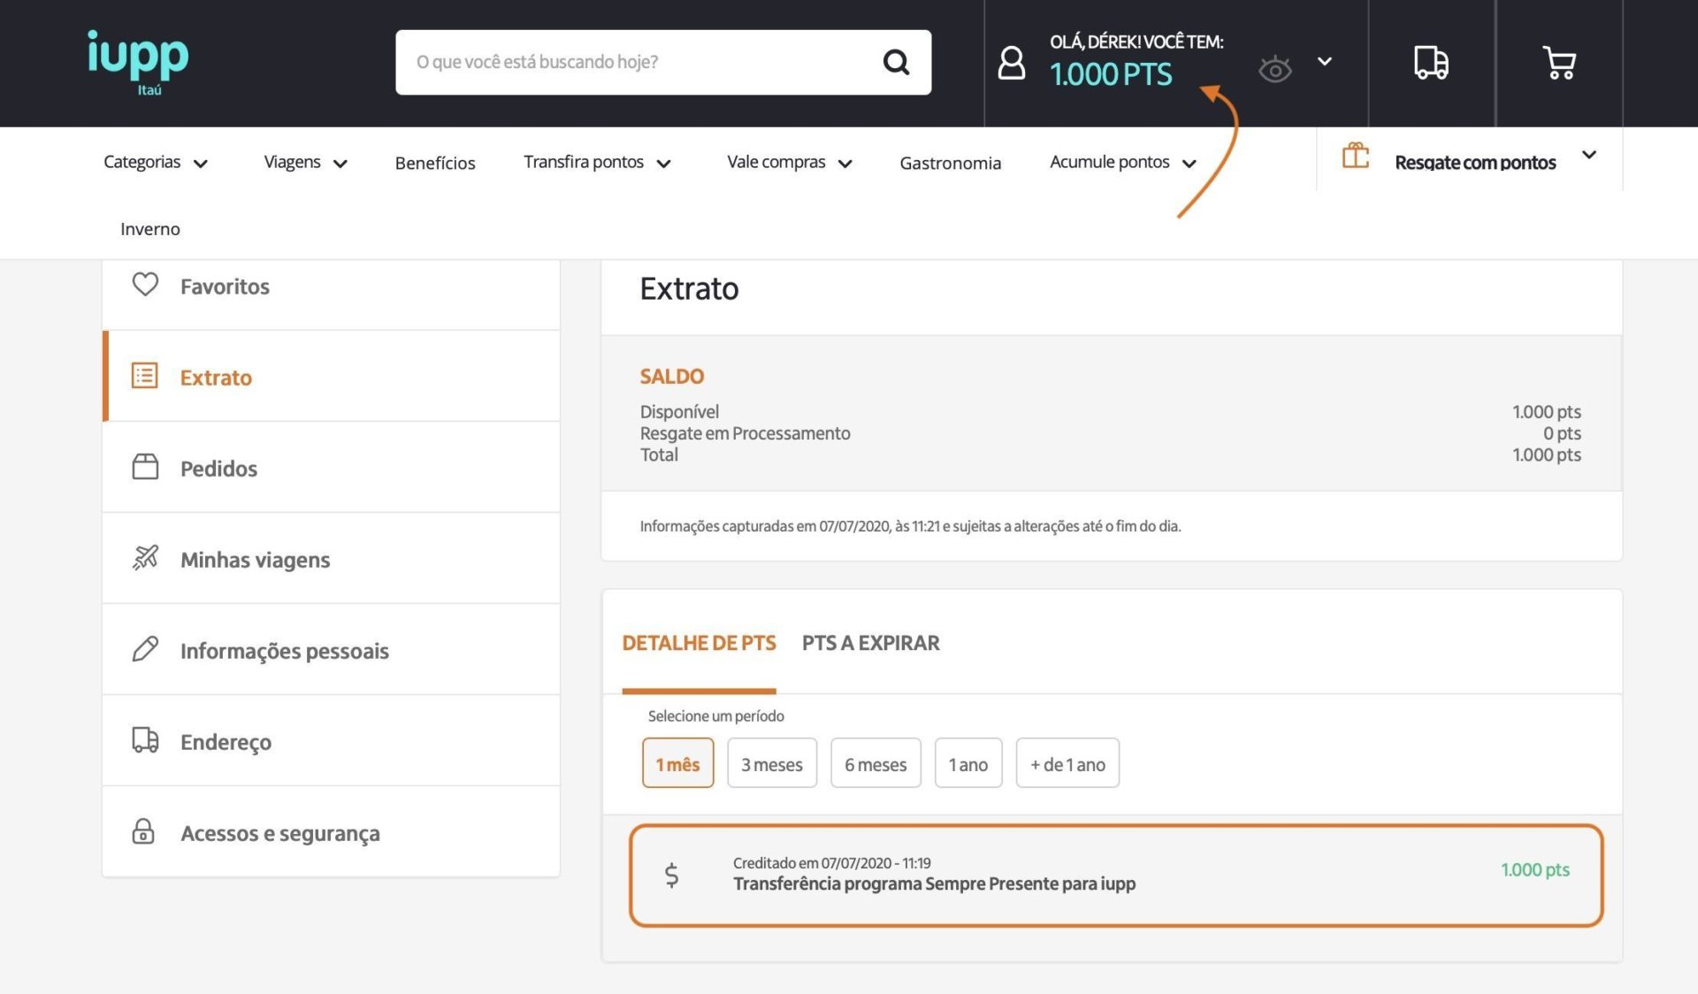Expand the Categorias menu chevron
This screenshot has height=994, width=1698.
coord(201,164)
